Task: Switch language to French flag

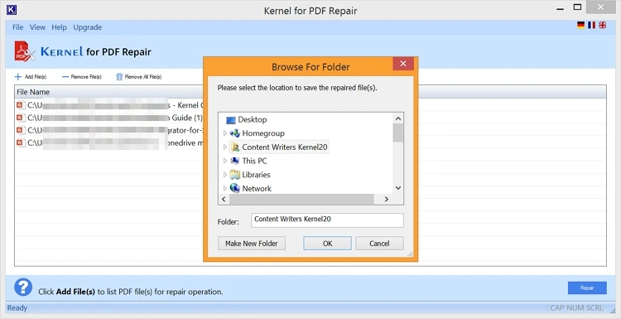Action: pyautogui.click(x=592, y=26)
